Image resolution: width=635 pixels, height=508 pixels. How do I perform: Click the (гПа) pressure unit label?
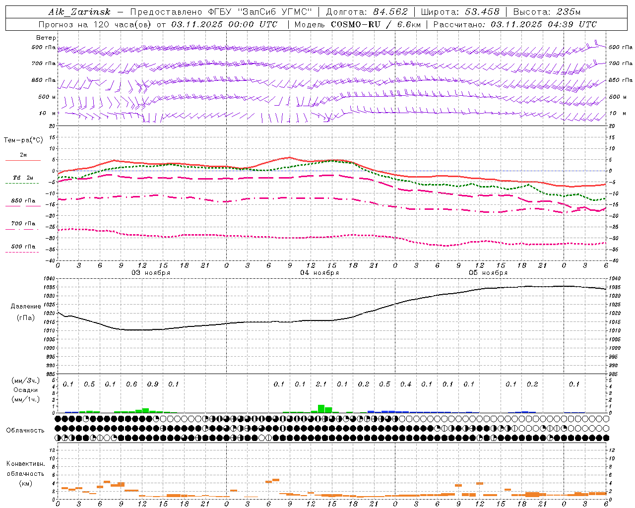[26, 317]
